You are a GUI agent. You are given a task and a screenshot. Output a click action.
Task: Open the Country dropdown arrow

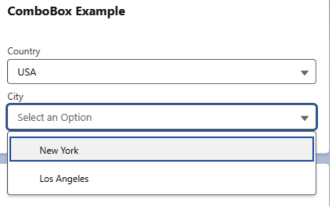[x=304, y=73]
